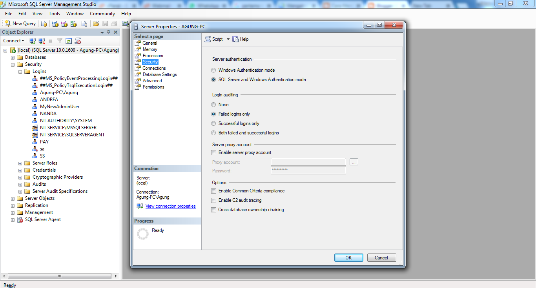Choose Successful logins only option

click(213, 123)
